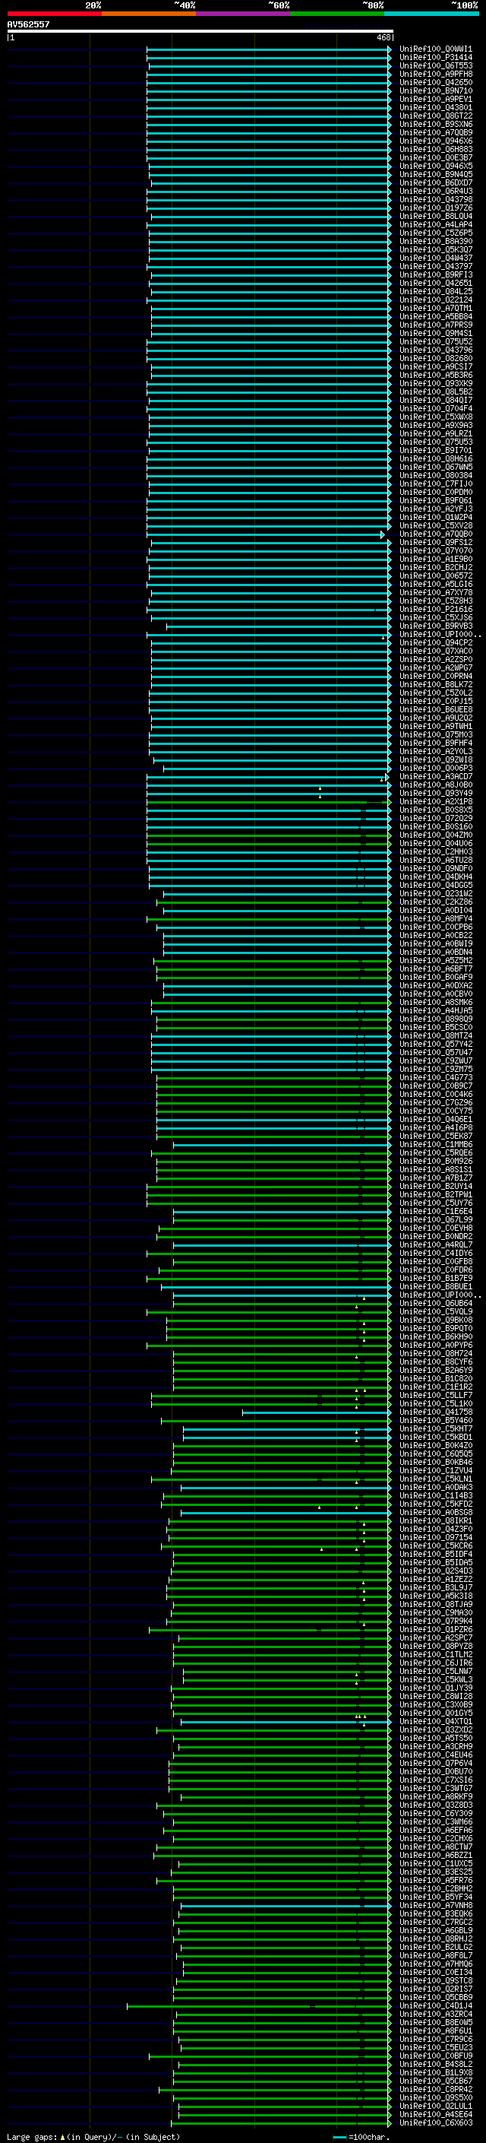Select the UniRef100_Q43798 label
Viewport: 486px width, 2143px height.
point(436,200)
